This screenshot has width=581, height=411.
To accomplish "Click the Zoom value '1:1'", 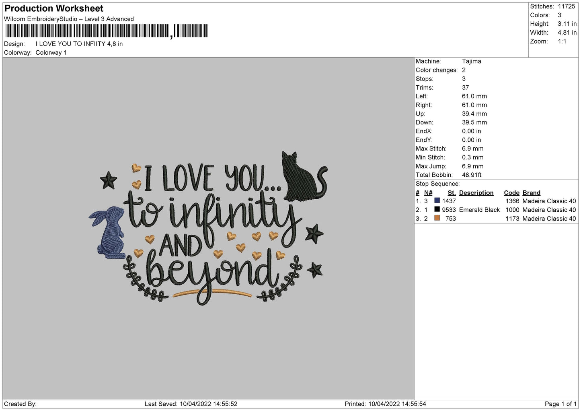I will tap(562, 41).
